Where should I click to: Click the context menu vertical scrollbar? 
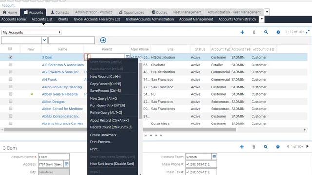point(141,90)
